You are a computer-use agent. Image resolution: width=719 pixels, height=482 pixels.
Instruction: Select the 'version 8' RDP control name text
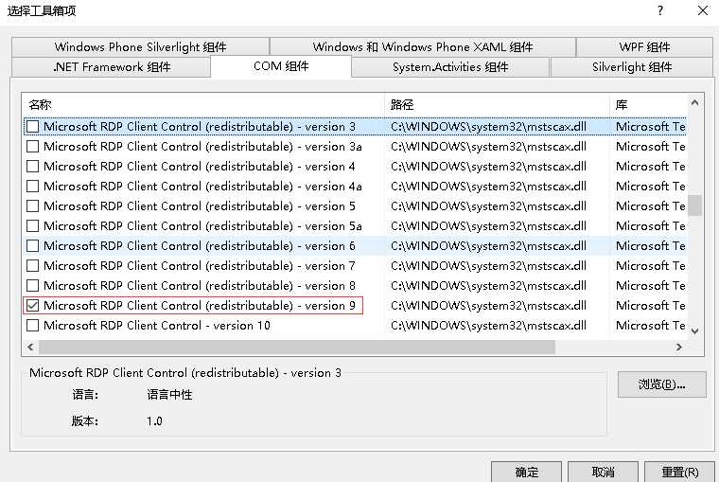point(200,286)
